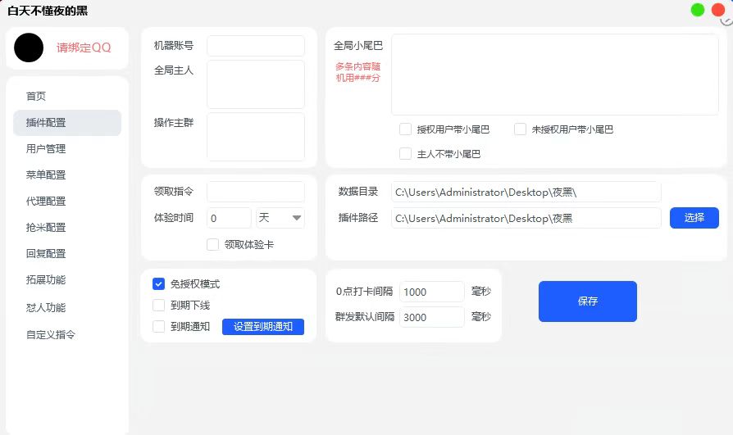Open the 天 time unit dropdown
733x435 pixels.
click(280, 218)
